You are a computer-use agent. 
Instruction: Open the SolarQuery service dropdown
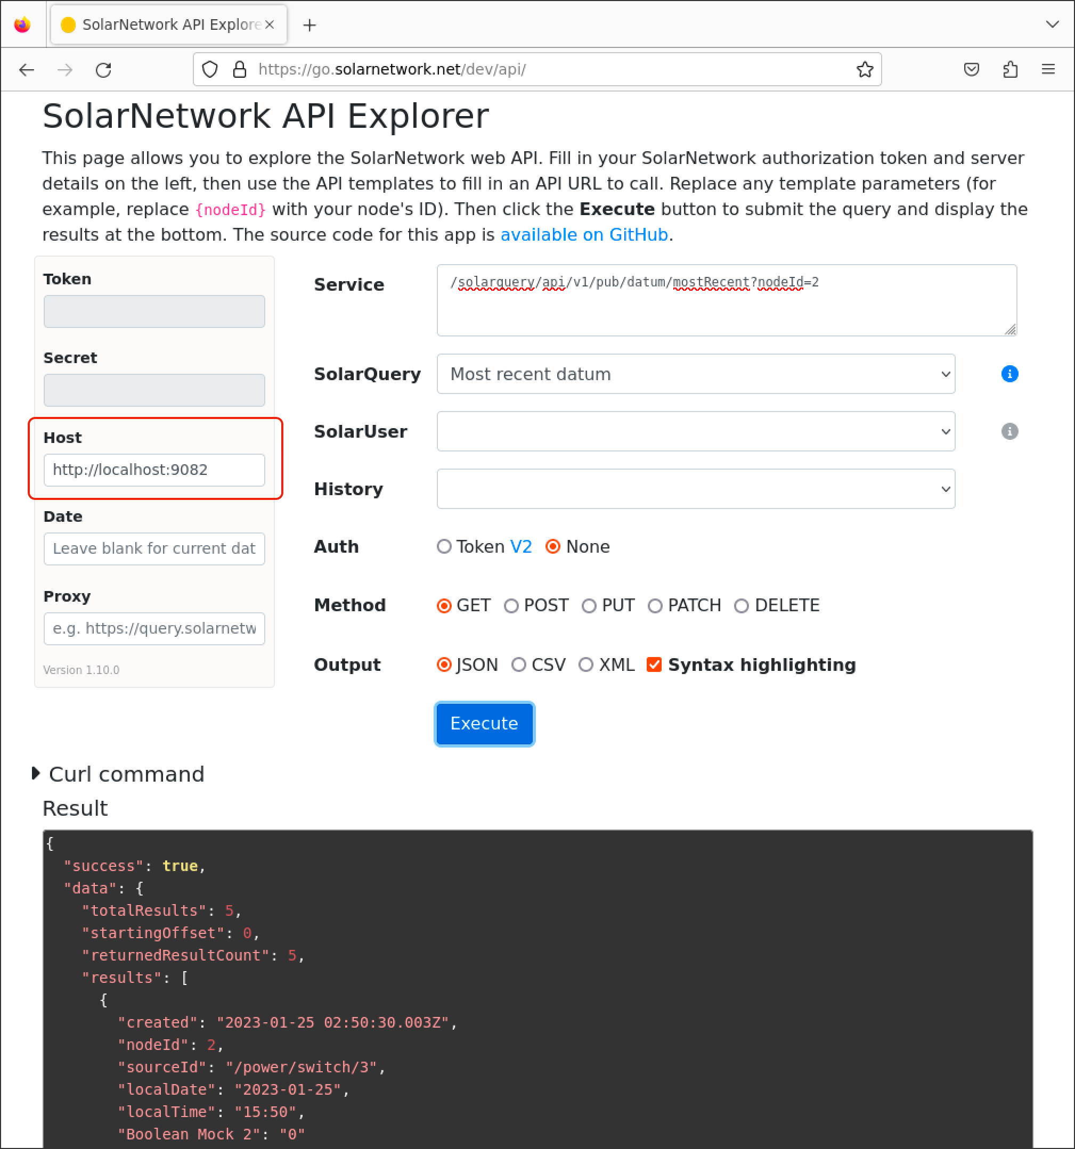point(696,374)
